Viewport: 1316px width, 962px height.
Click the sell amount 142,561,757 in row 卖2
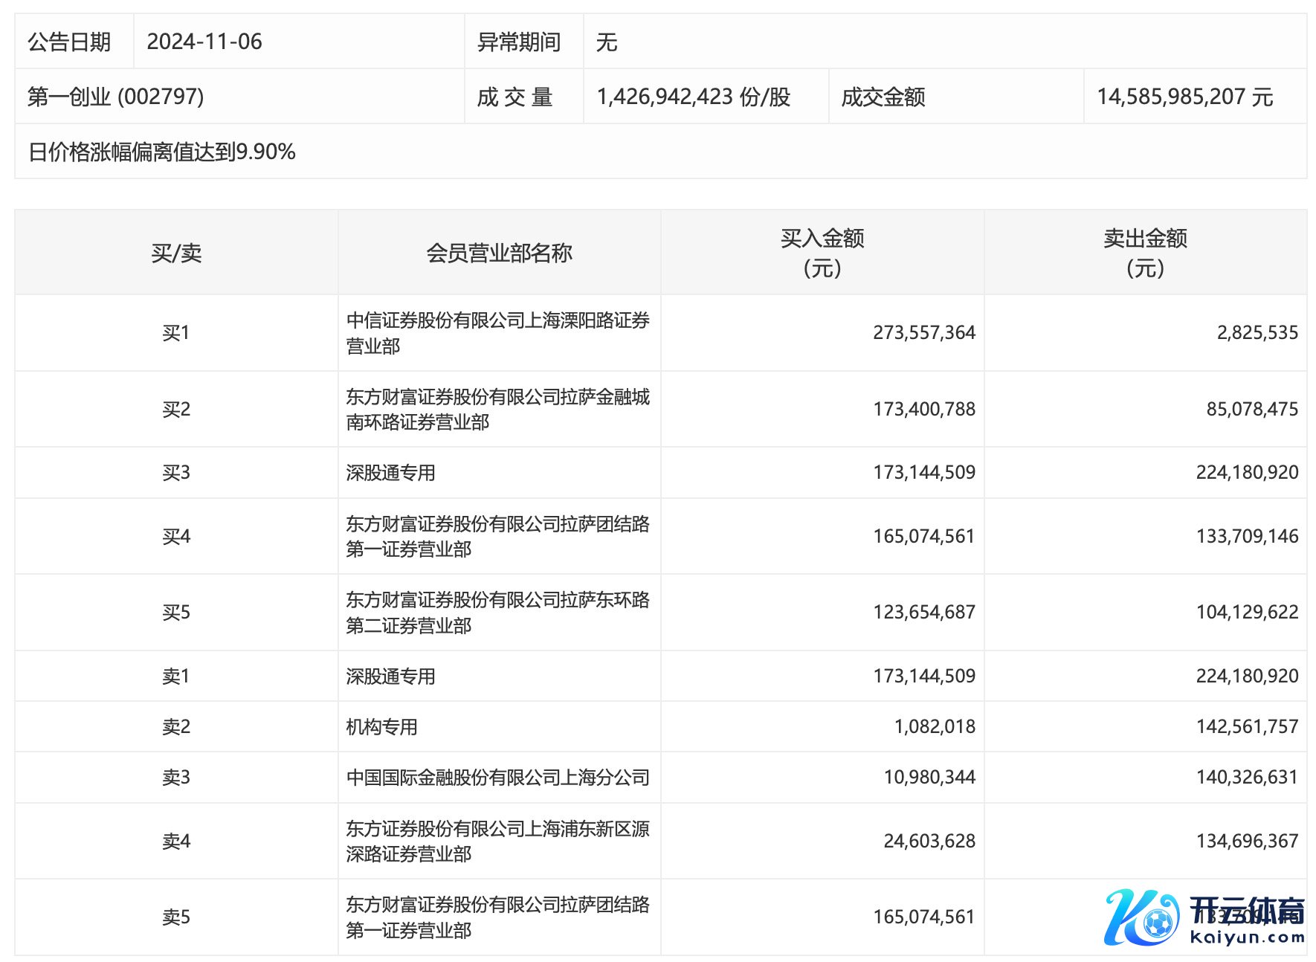point(1247,727)
